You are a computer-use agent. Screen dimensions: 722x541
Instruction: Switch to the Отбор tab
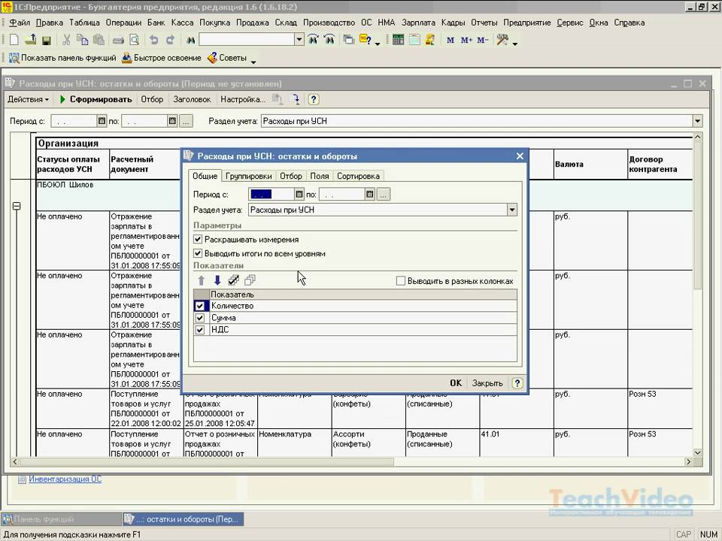coord(291,176)
